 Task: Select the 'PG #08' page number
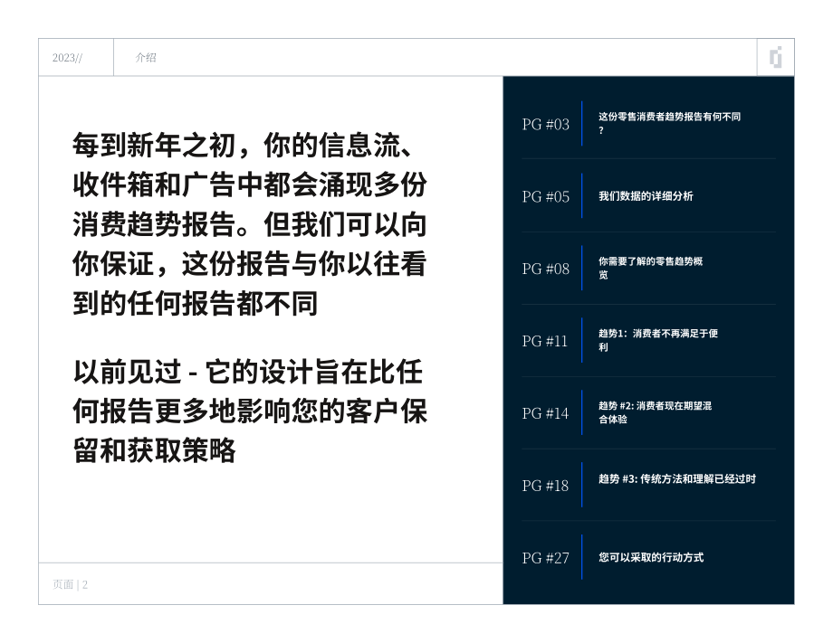546,269
